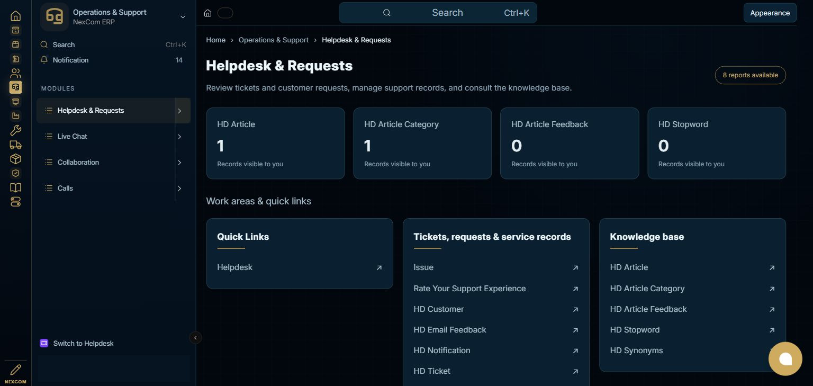Click the arrow icon next to HD Customer
This screenshot has height=386, width=813.
pyautogui.click(x=575, y=310)
